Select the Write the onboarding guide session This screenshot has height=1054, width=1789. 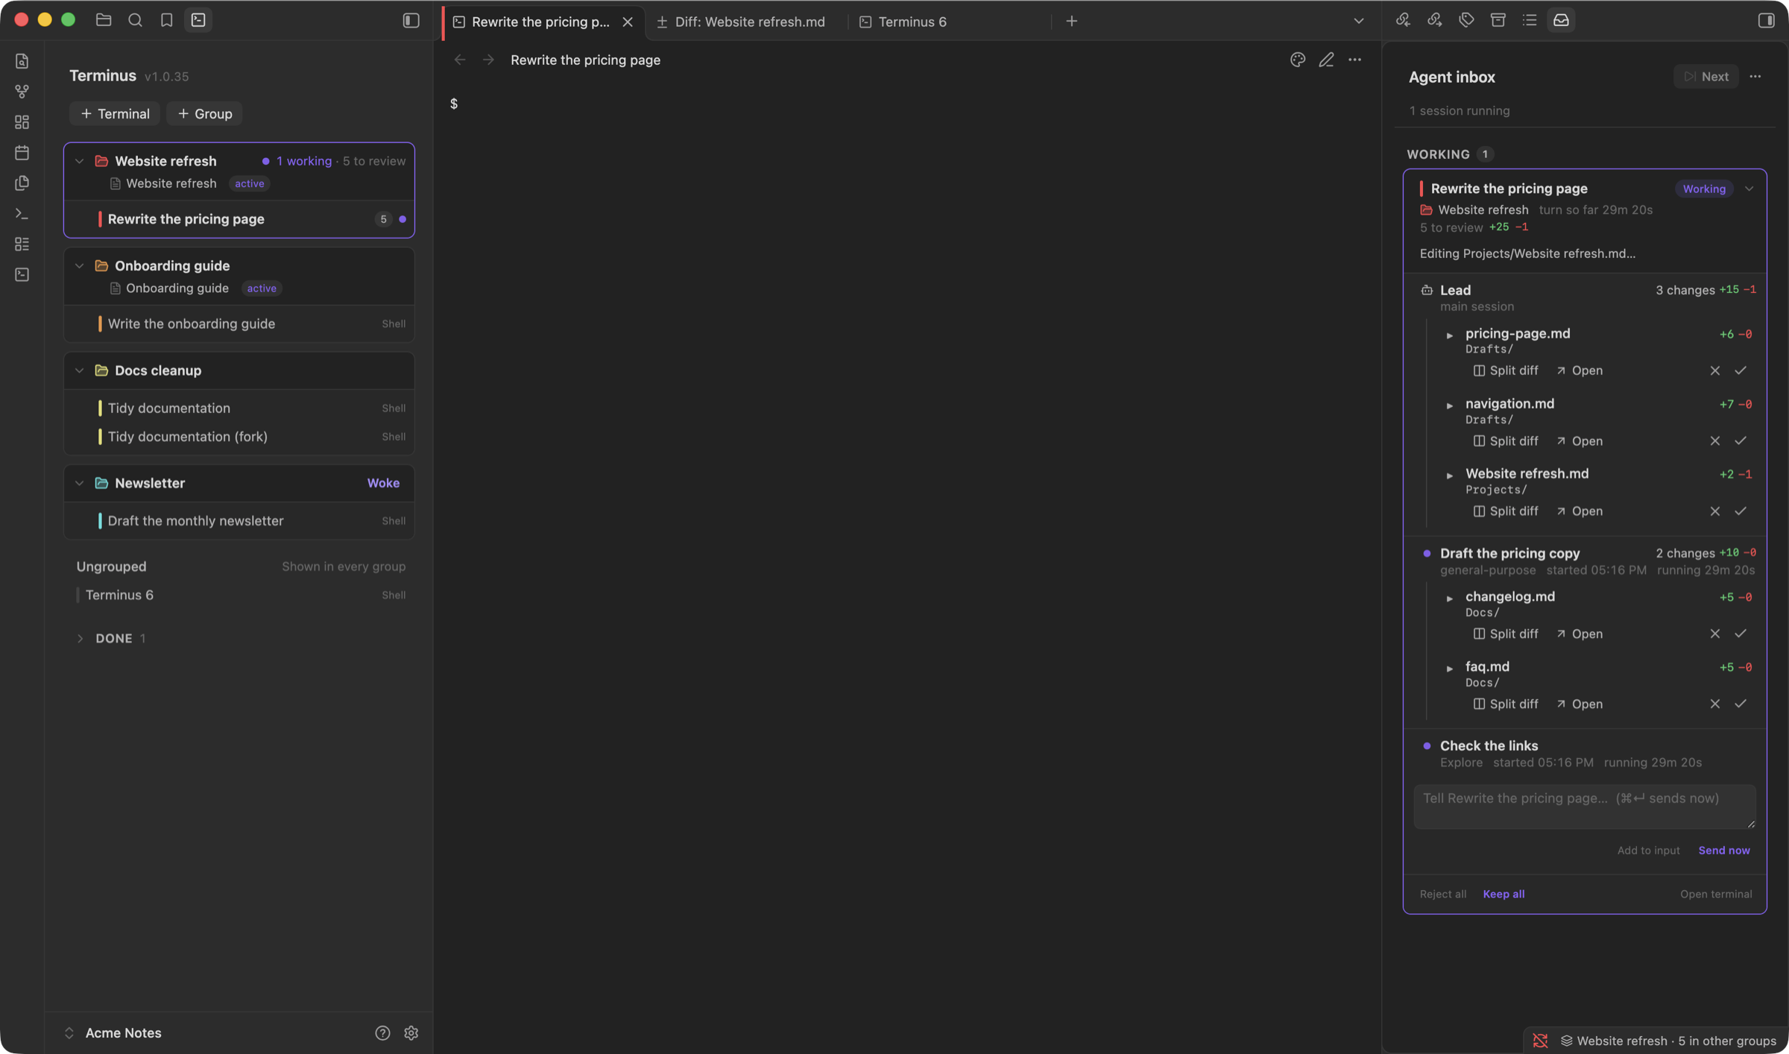pyautogui.click(x=239, y=324)
